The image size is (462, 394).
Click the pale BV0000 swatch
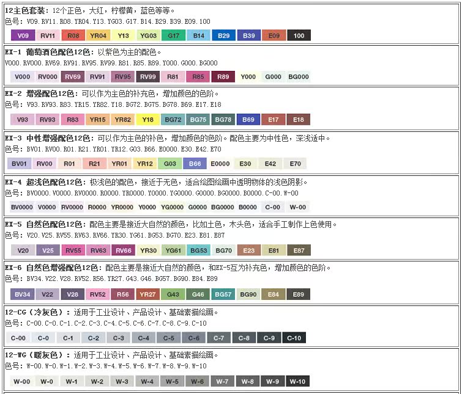click(22, 207)
